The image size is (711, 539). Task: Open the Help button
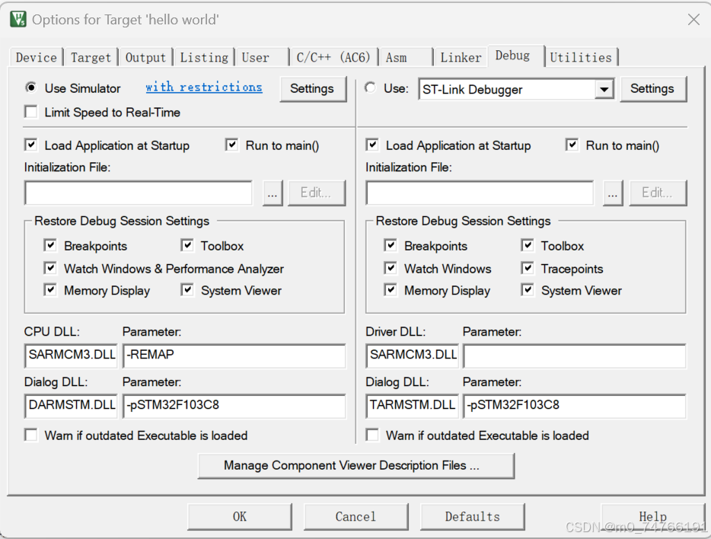tap(653, 517)
